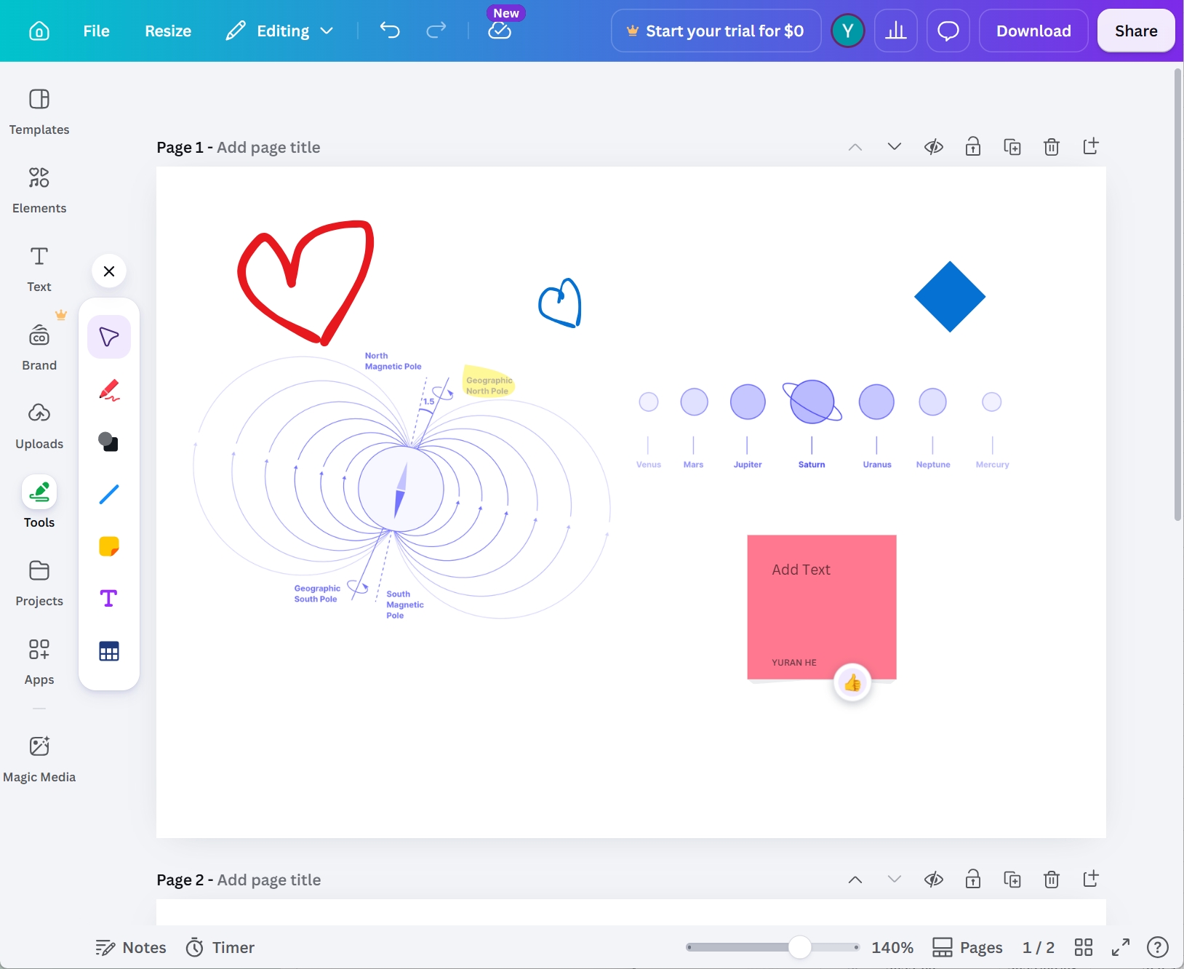Expand the Editing mode dropdown
1184x969 pixels.
click(x=280, y=31)
